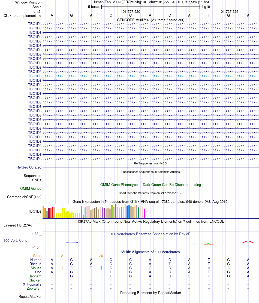Click the 'RepeatMasker' track label
This screenshot has width=259, height=303.
tap(30, 297)
